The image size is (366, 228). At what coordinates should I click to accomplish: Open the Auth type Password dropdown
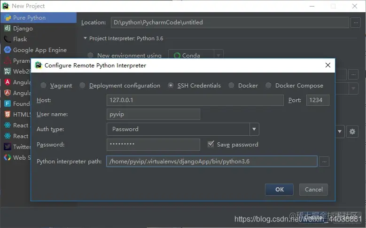click(x=254, y=129)
